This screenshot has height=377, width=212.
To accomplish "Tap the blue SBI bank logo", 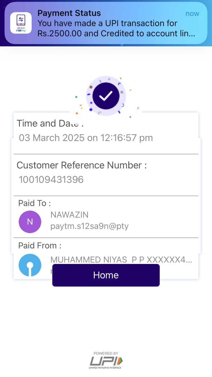I will point(30,265).
